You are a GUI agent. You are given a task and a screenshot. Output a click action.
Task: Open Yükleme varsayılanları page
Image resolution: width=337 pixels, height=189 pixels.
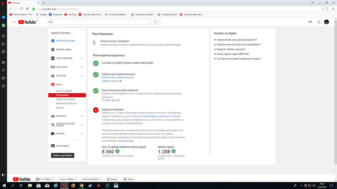coord(66,99)
